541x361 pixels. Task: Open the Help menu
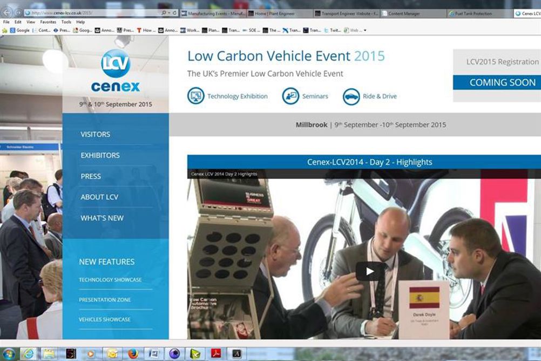pyautogui.click(x=80, y=22)
